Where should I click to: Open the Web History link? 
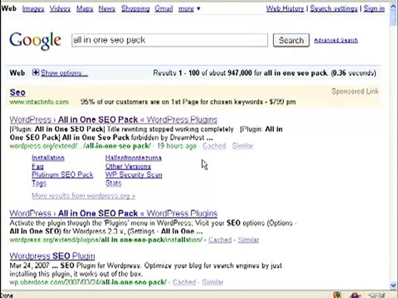[x=285, y=9]
